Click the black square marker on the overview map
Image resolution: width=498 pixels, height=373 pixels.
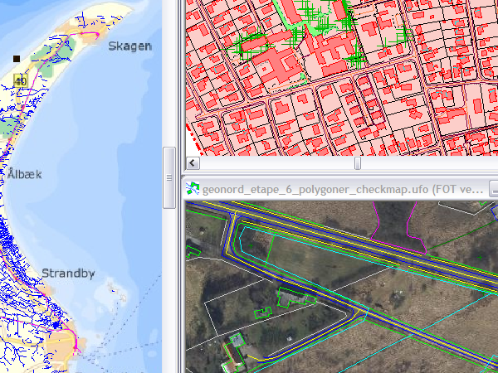click(16, 59)
